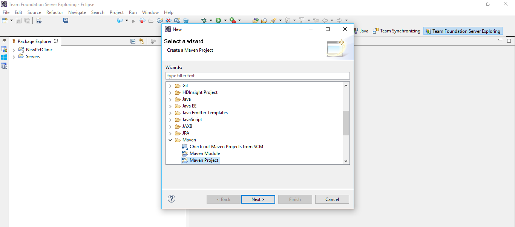Switch to Team Foundation Server Exploring perspective
515x227 pixels.
point(463,31)
